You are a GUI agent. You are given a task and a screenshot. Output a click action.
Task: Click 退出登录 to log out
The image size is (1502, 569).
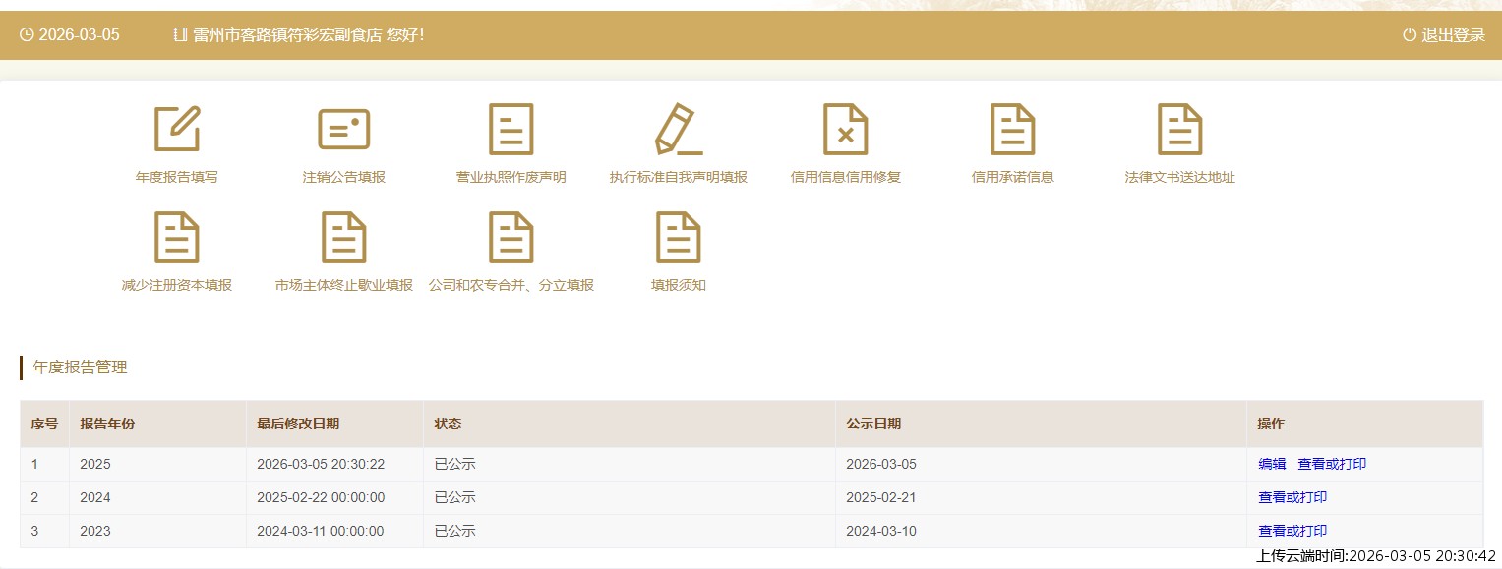click(1444, 35)
